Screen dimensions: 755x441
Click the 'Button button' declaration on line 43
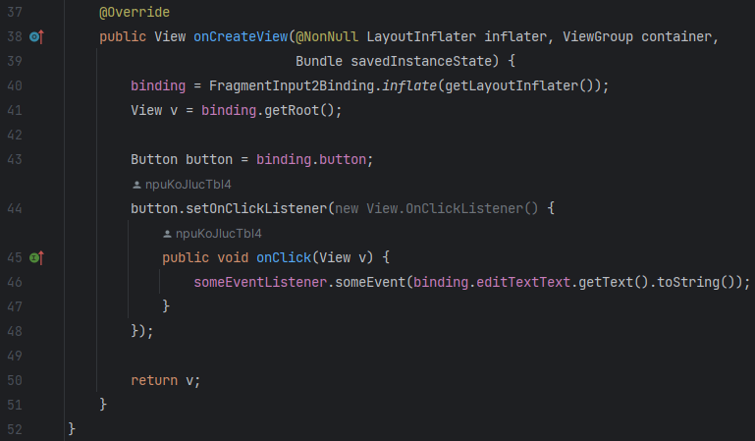click(182, 159)
